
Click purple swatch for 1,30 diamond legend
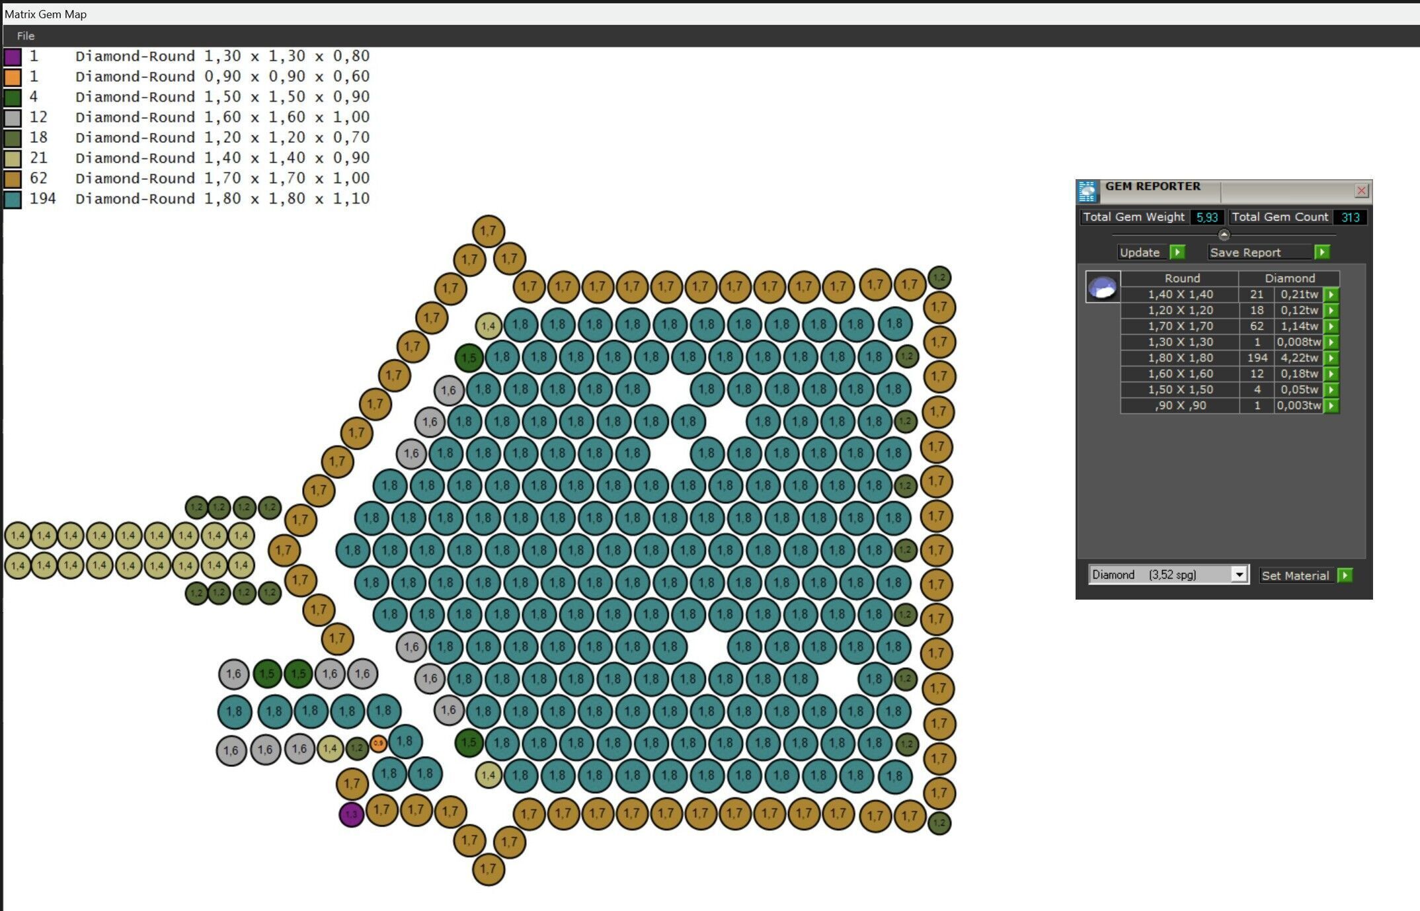pos(13,57)
